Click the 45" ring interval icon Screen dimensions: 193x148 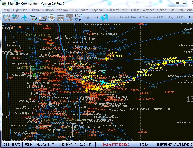tap(78, 20)
